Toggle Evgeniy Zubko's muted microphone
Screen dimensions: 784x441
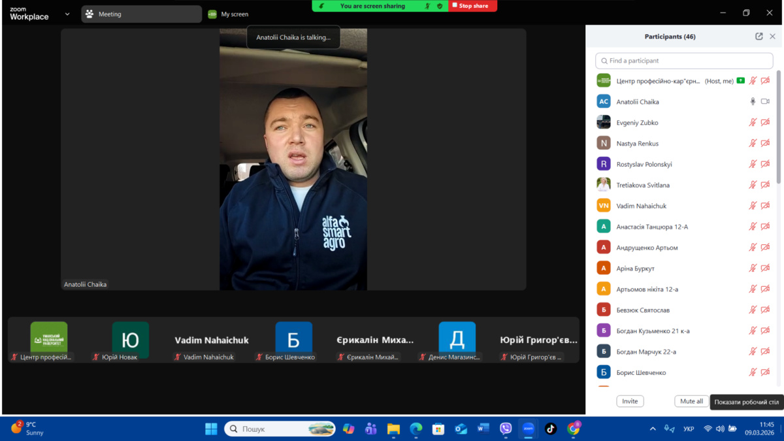click(x=753, y=123)
